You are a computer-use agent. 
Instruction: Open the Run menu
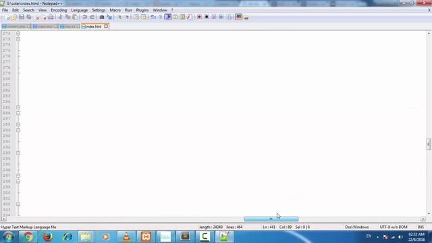pos(128,10)
